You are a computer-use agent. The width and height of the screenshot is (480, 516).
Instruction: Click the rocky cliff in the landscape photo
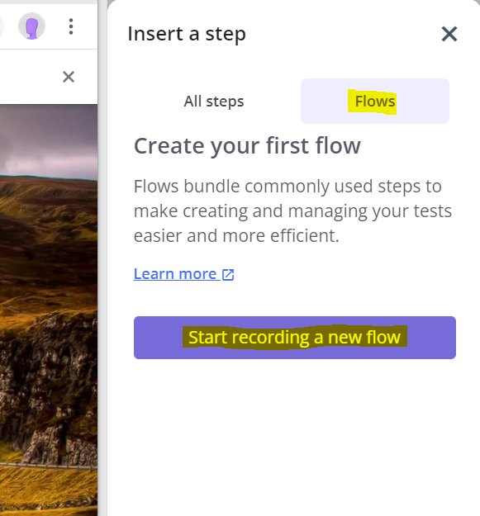[x=50, y=395]
